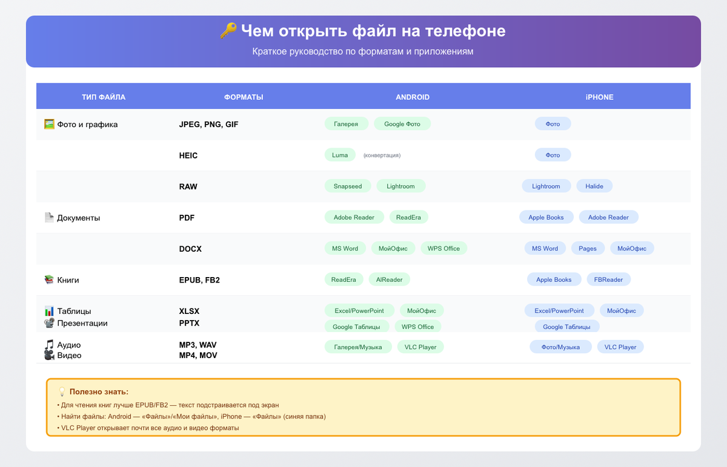Click the light bulb icon by Полезно знать
Image resolution: width=727 pixels, height=467 pixels.
click(61, 392)
